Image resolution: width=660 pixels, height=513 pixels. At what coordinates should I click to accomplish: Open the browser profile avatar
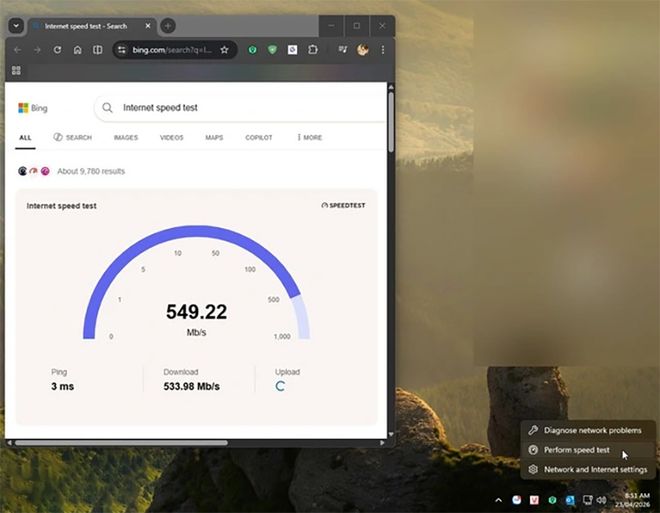pos(362,50)
